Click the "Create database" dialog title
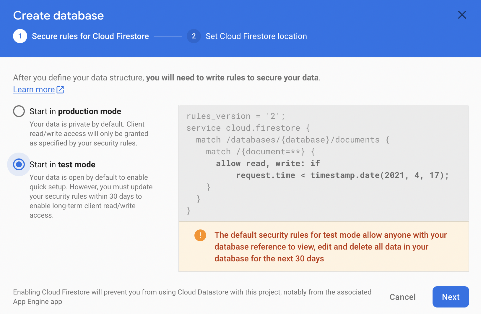Screen dimensions: 481x314 click(x=58, y=15)
